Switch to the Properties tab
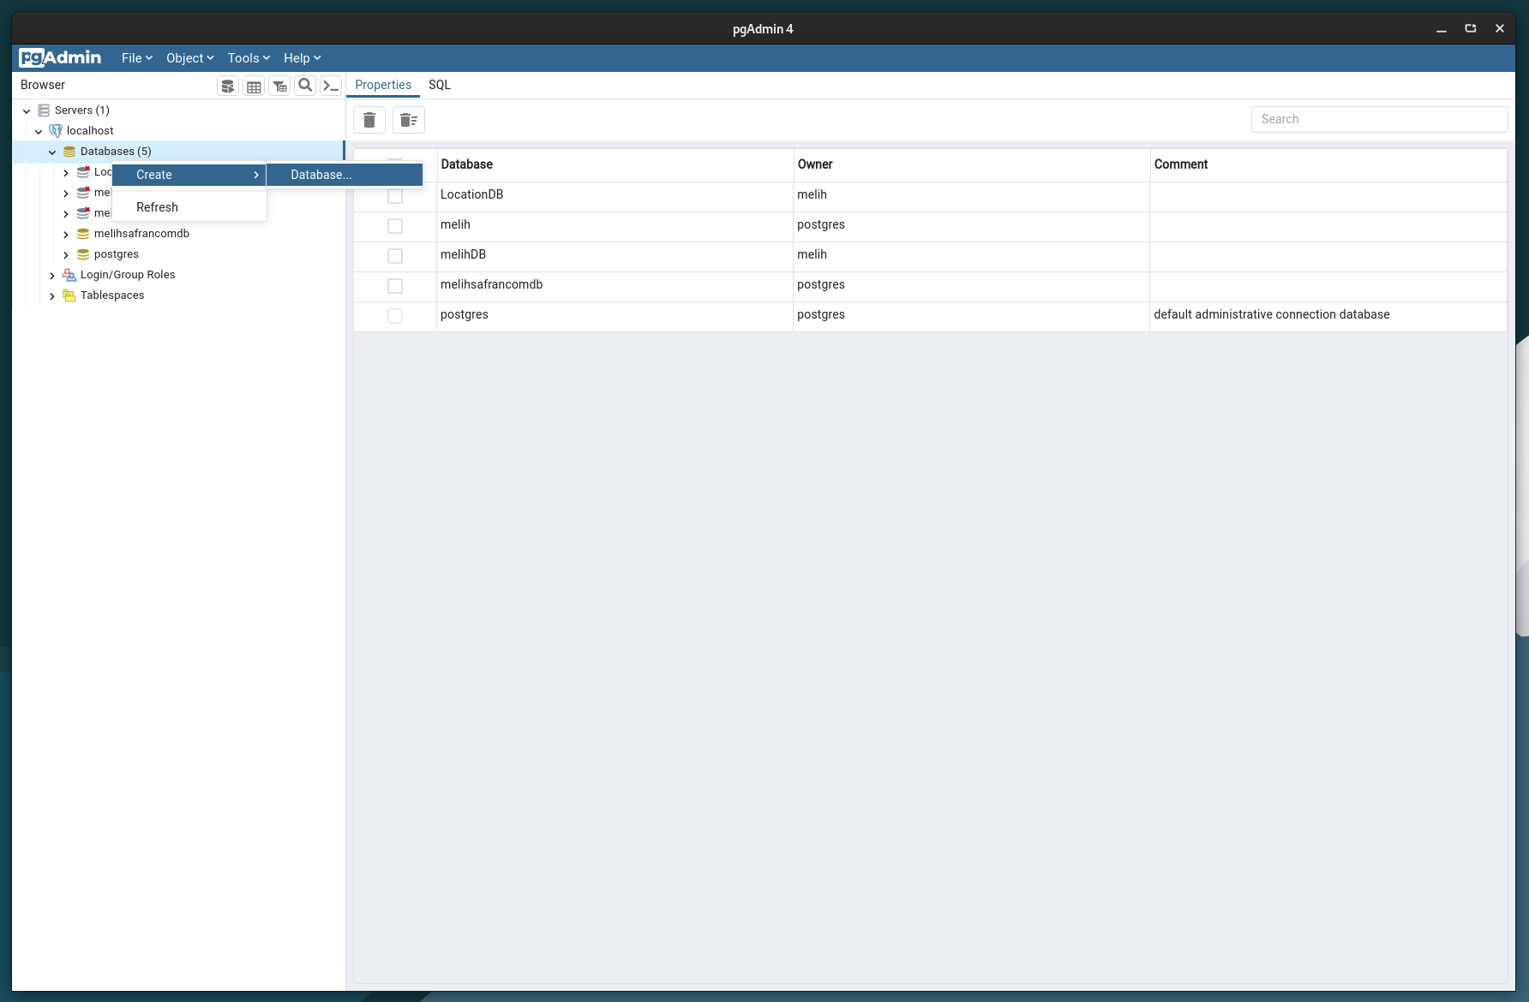 (x=383, y=85)
